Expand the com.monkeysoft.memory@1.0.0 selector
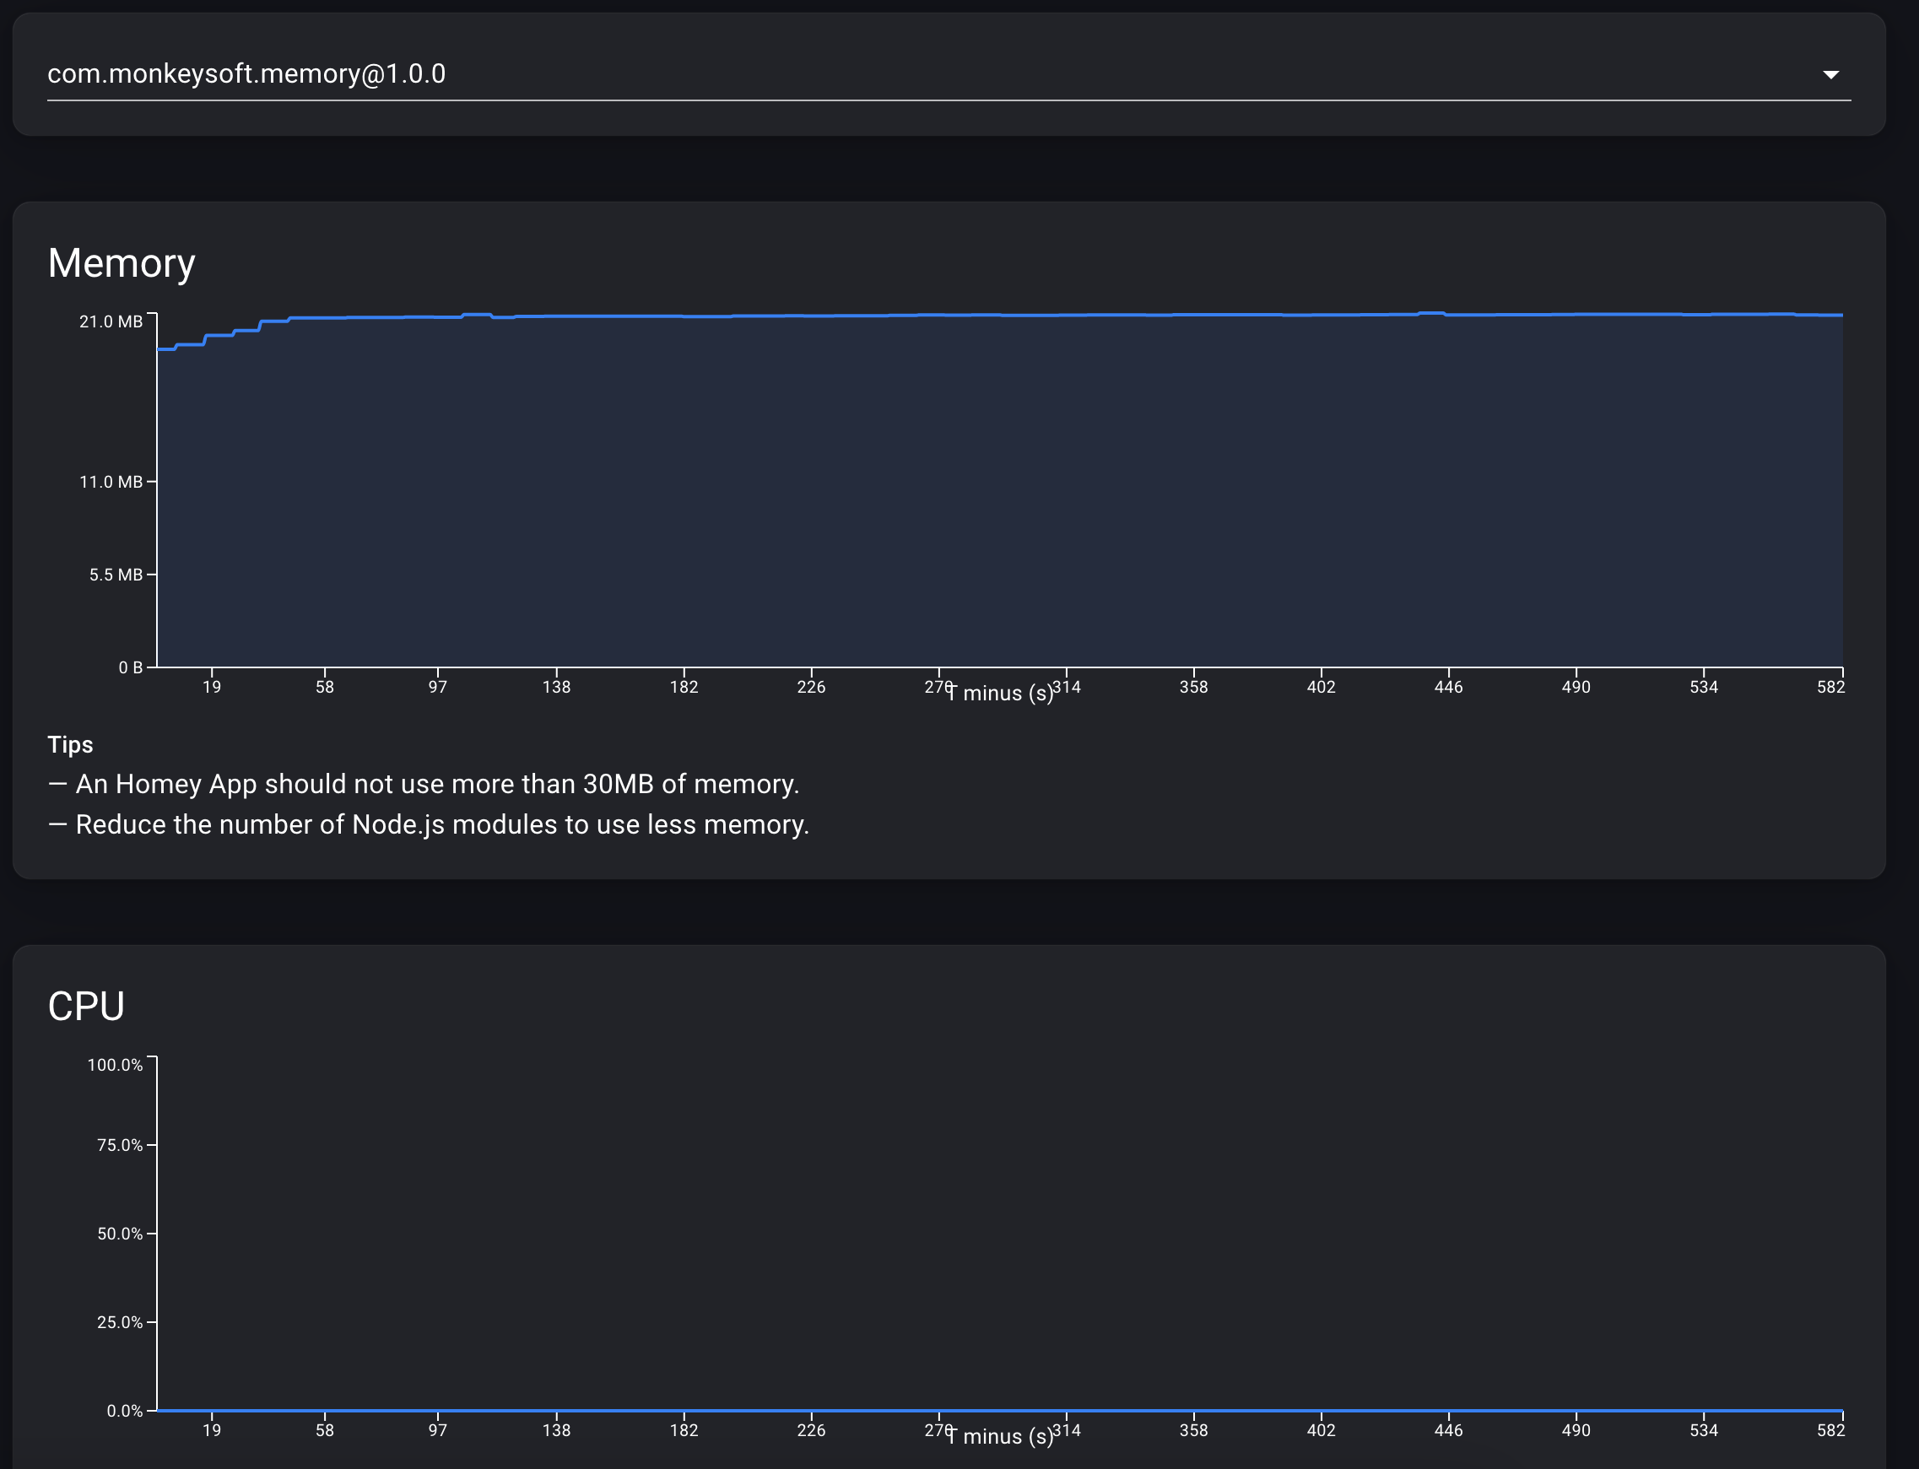 click(x=246, y=73)
